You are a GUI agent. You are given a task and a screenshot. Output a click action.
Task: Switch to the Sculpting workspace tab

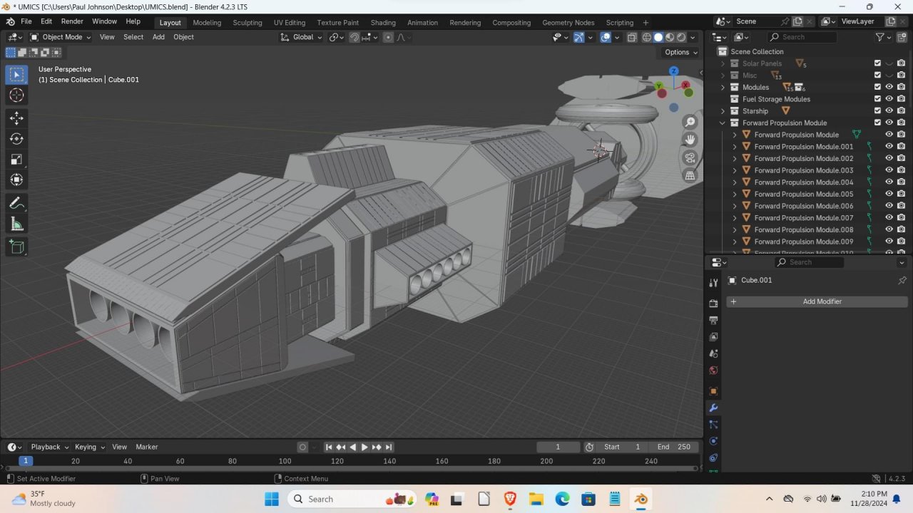tap(247, 23)
